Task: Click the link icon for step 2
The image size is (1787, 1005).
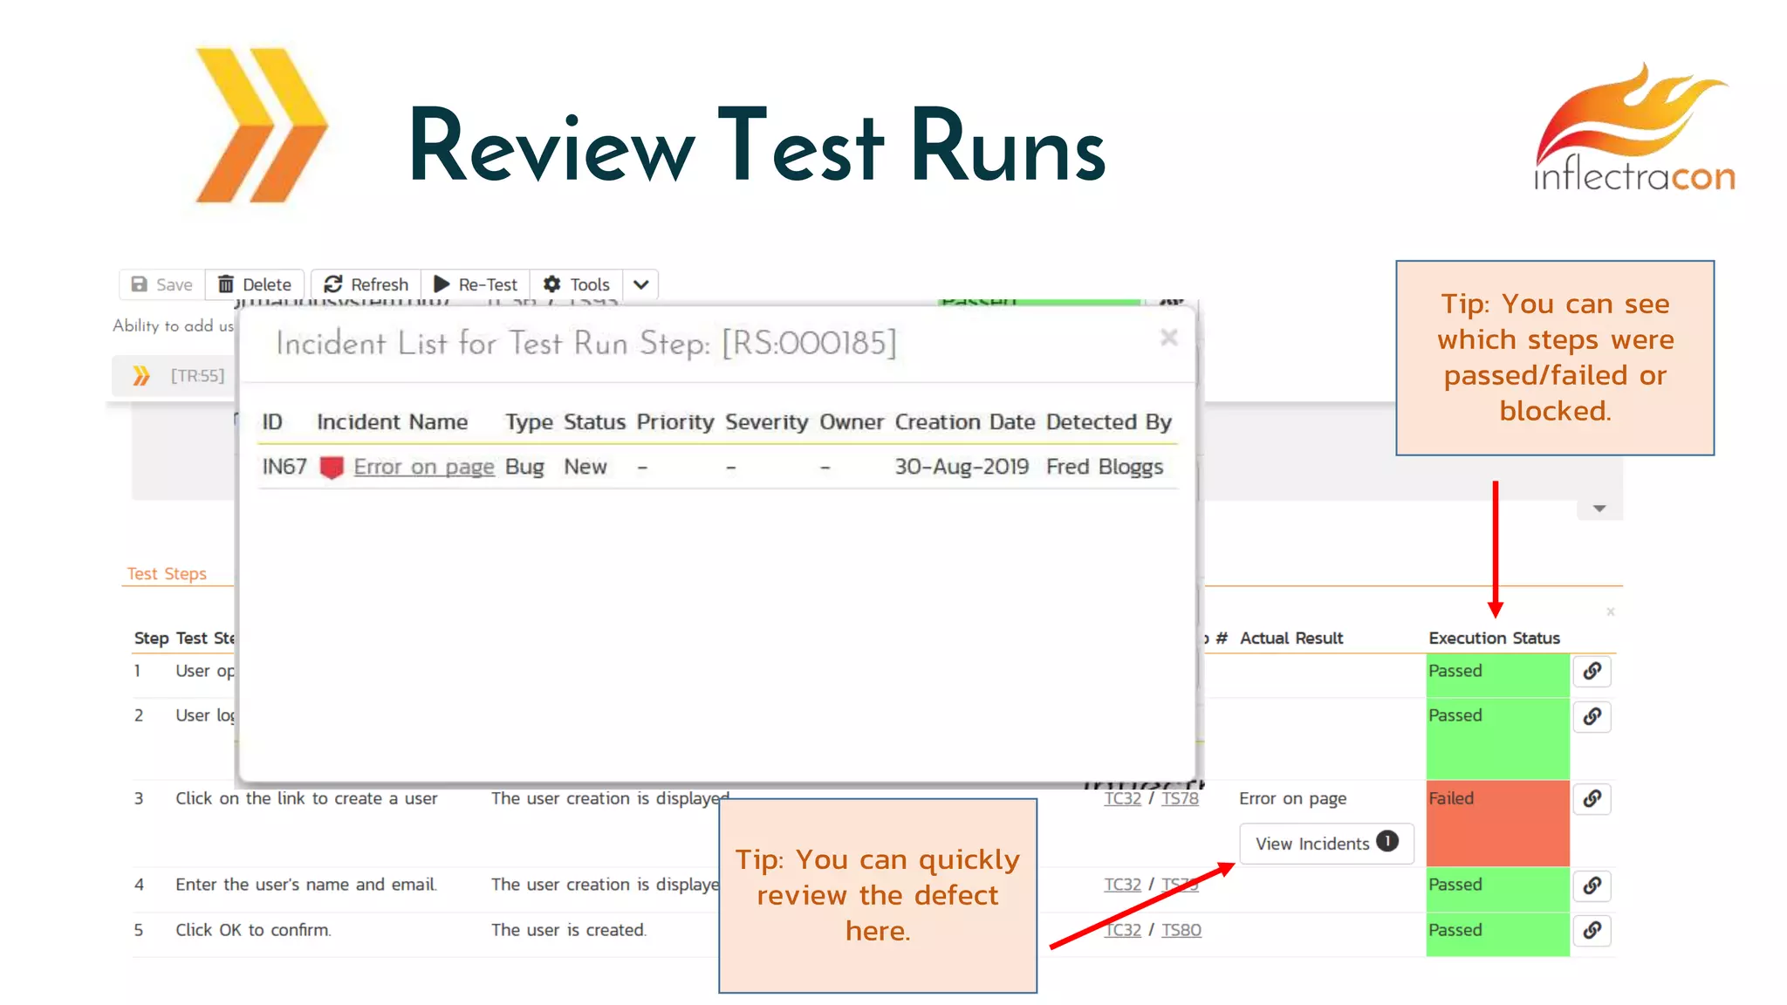Action: pyautogui.click(x=1592, y=717)
